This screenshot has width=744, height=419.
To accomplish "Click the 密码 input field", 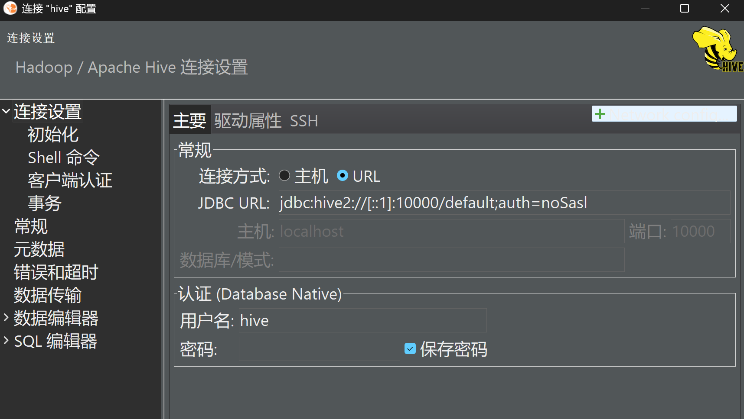I will pos(319,349).
